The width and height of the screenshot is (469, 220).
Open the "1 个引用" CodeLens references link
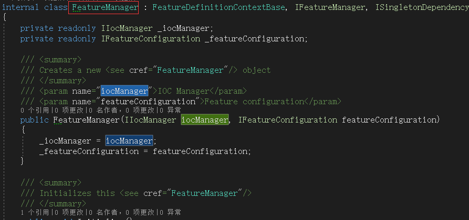coord(35,213)
